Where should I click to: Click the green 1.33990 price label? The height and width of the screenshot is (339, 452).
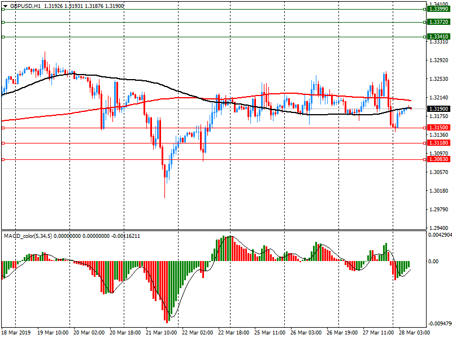(x=438, y=9)
